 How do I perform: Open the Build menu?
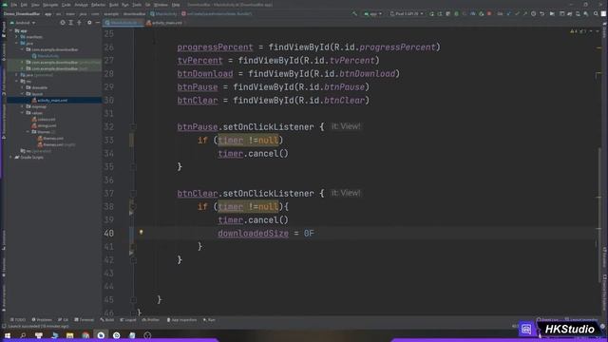(114, 5)
